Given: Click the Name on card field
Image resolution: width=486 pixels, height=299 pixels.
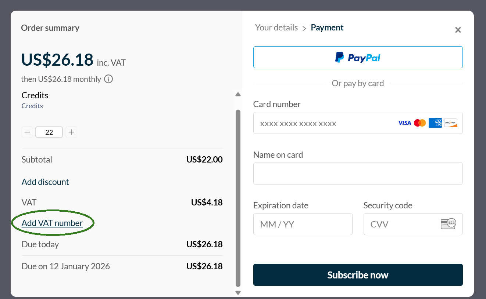Looking at the screenshot, I should (358, 173).
